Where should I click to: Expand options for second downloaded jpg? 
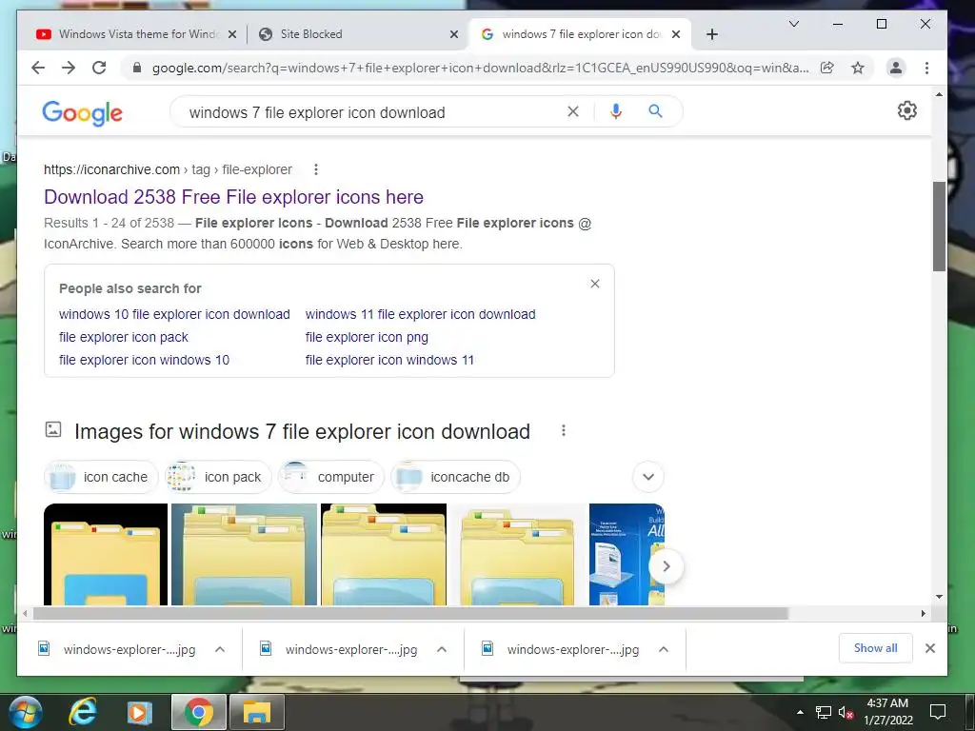pyautogui.click(x=442, y=649)
